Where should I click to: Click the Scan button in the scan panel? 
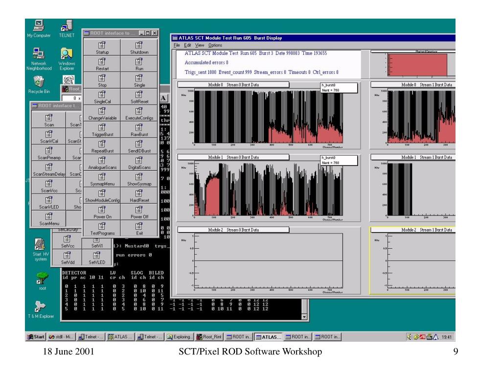(48, 120)
